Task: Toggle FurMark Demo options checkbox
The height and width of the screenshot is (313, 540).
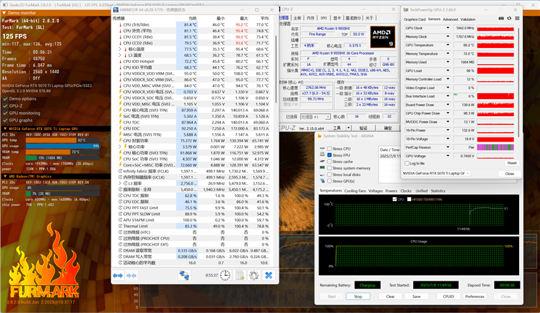Action: (x=5, y=98)
